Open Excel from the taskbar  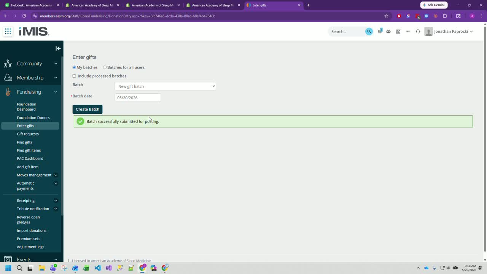tap(86, 268)
